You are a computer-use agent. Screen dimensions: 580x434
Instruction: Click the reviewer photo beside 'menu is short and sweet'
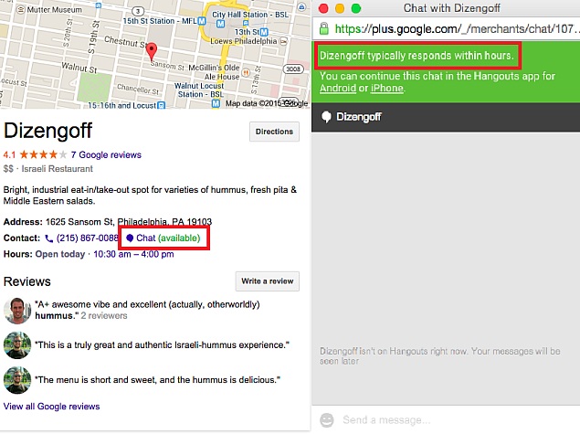click(x=17, y=380)
